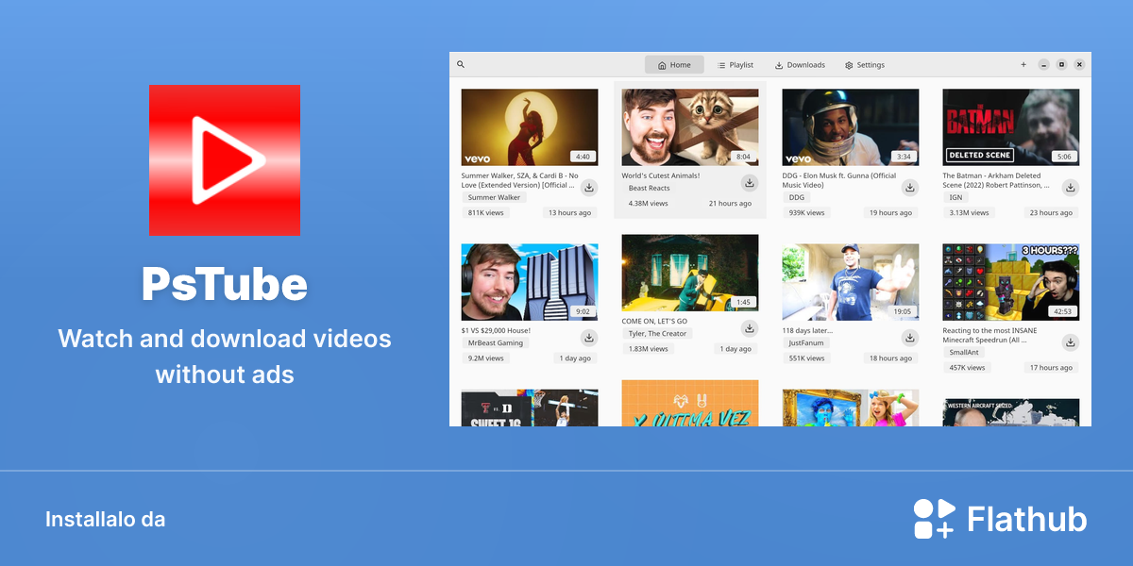Click the "4.38M views" label
The height and width of the screenshot is (566, 1133).
[x=649, y=204]
